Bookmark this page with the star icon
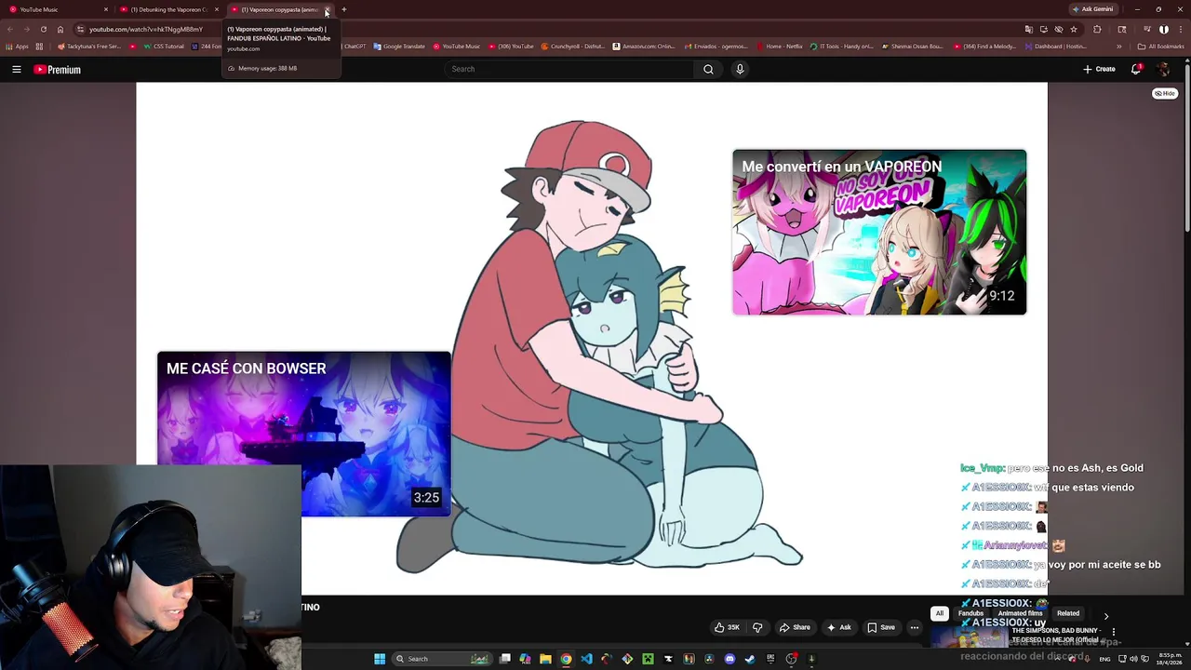This screenshot has width=1191, height=670. pyautogui.click(x=1074, y=29)
